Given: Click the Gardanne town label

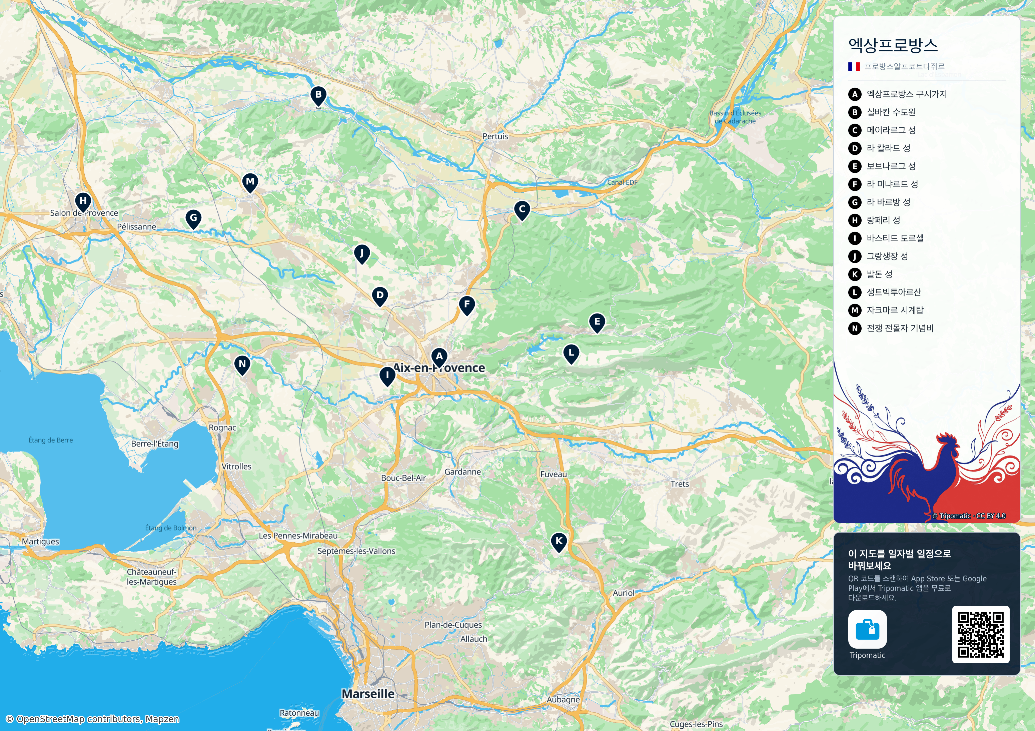Looking at the screenshot, I should tap(462, 472).
